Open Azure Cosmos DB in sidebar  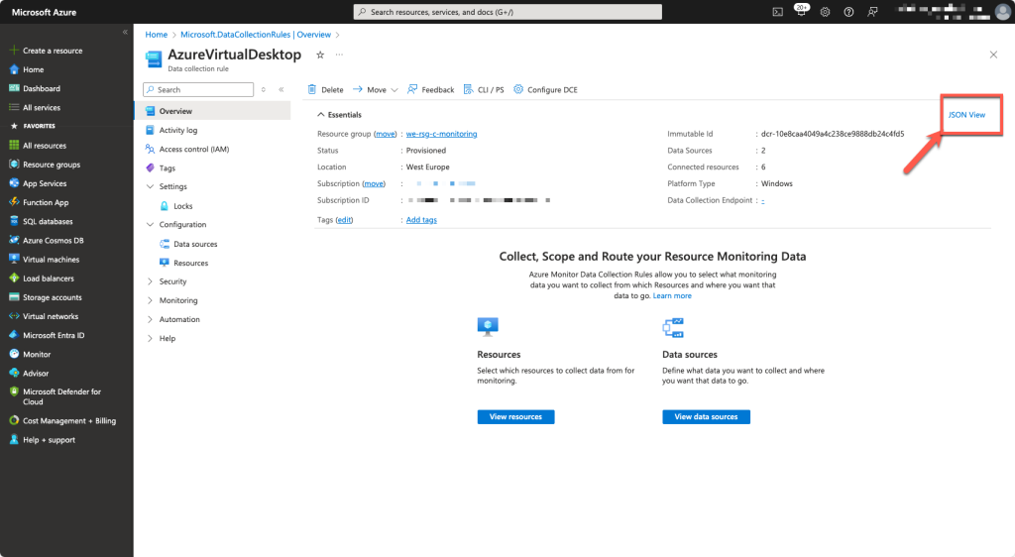pos(54,240)
